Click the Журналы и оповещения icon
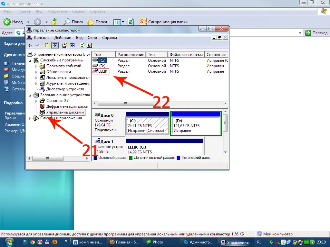330x247 pixels. [x=42, y=83]
